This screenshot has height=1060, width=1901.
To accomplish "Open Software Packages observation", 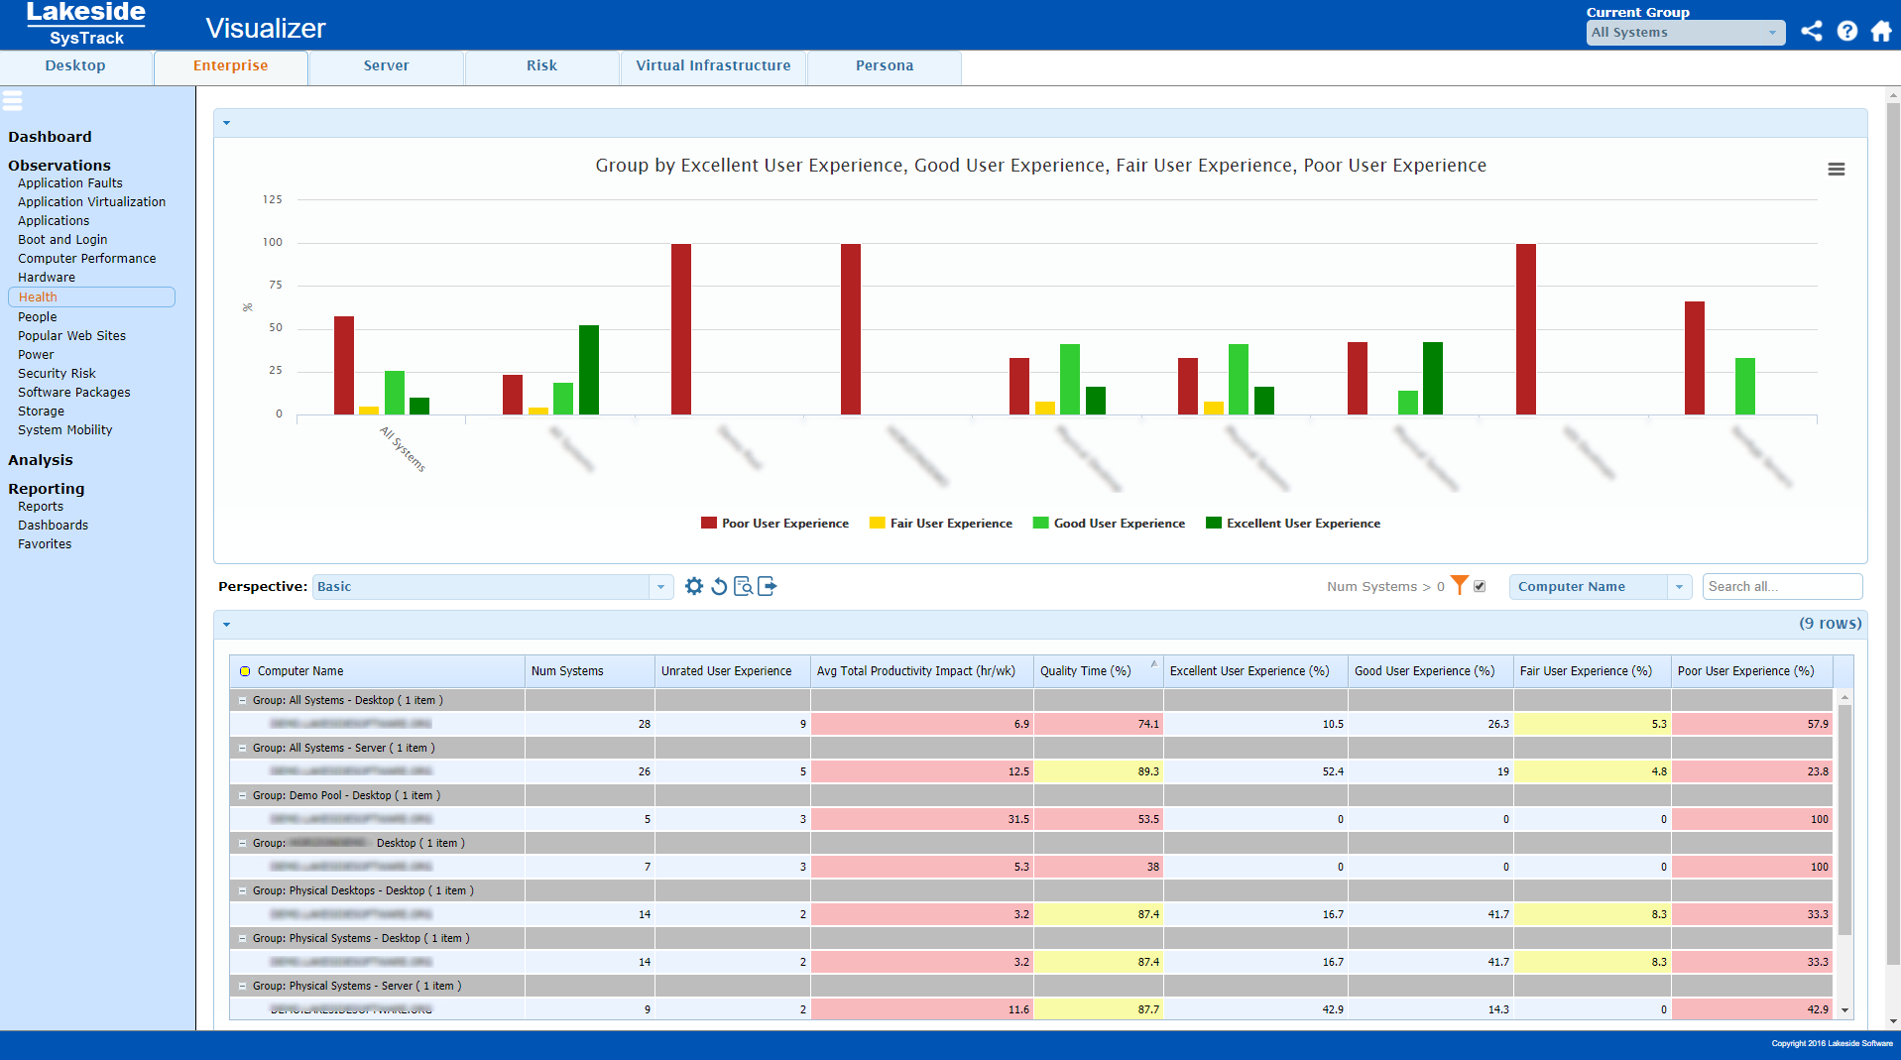I will click(74, 393).
